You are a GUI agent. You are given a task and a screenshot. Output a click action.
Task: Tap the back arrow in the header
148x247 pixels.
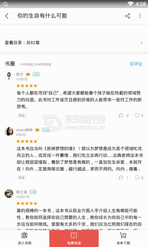[7, 16]
